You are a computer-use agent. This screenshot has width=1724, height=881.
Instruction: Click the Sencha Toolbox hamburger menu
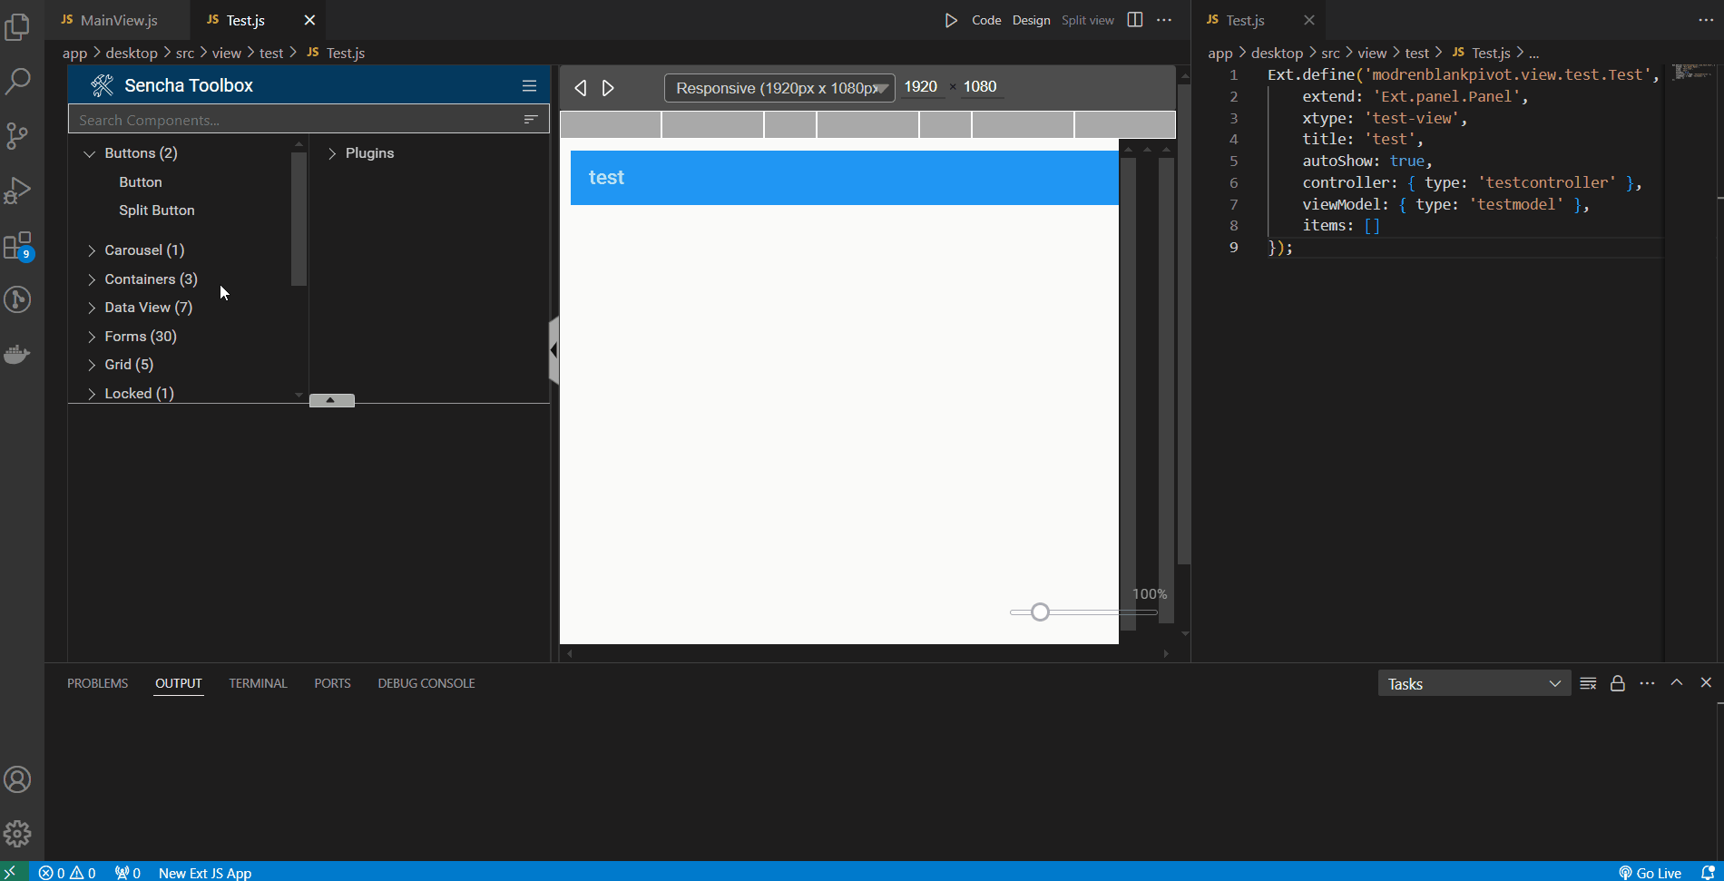click(x=529, y=86)
